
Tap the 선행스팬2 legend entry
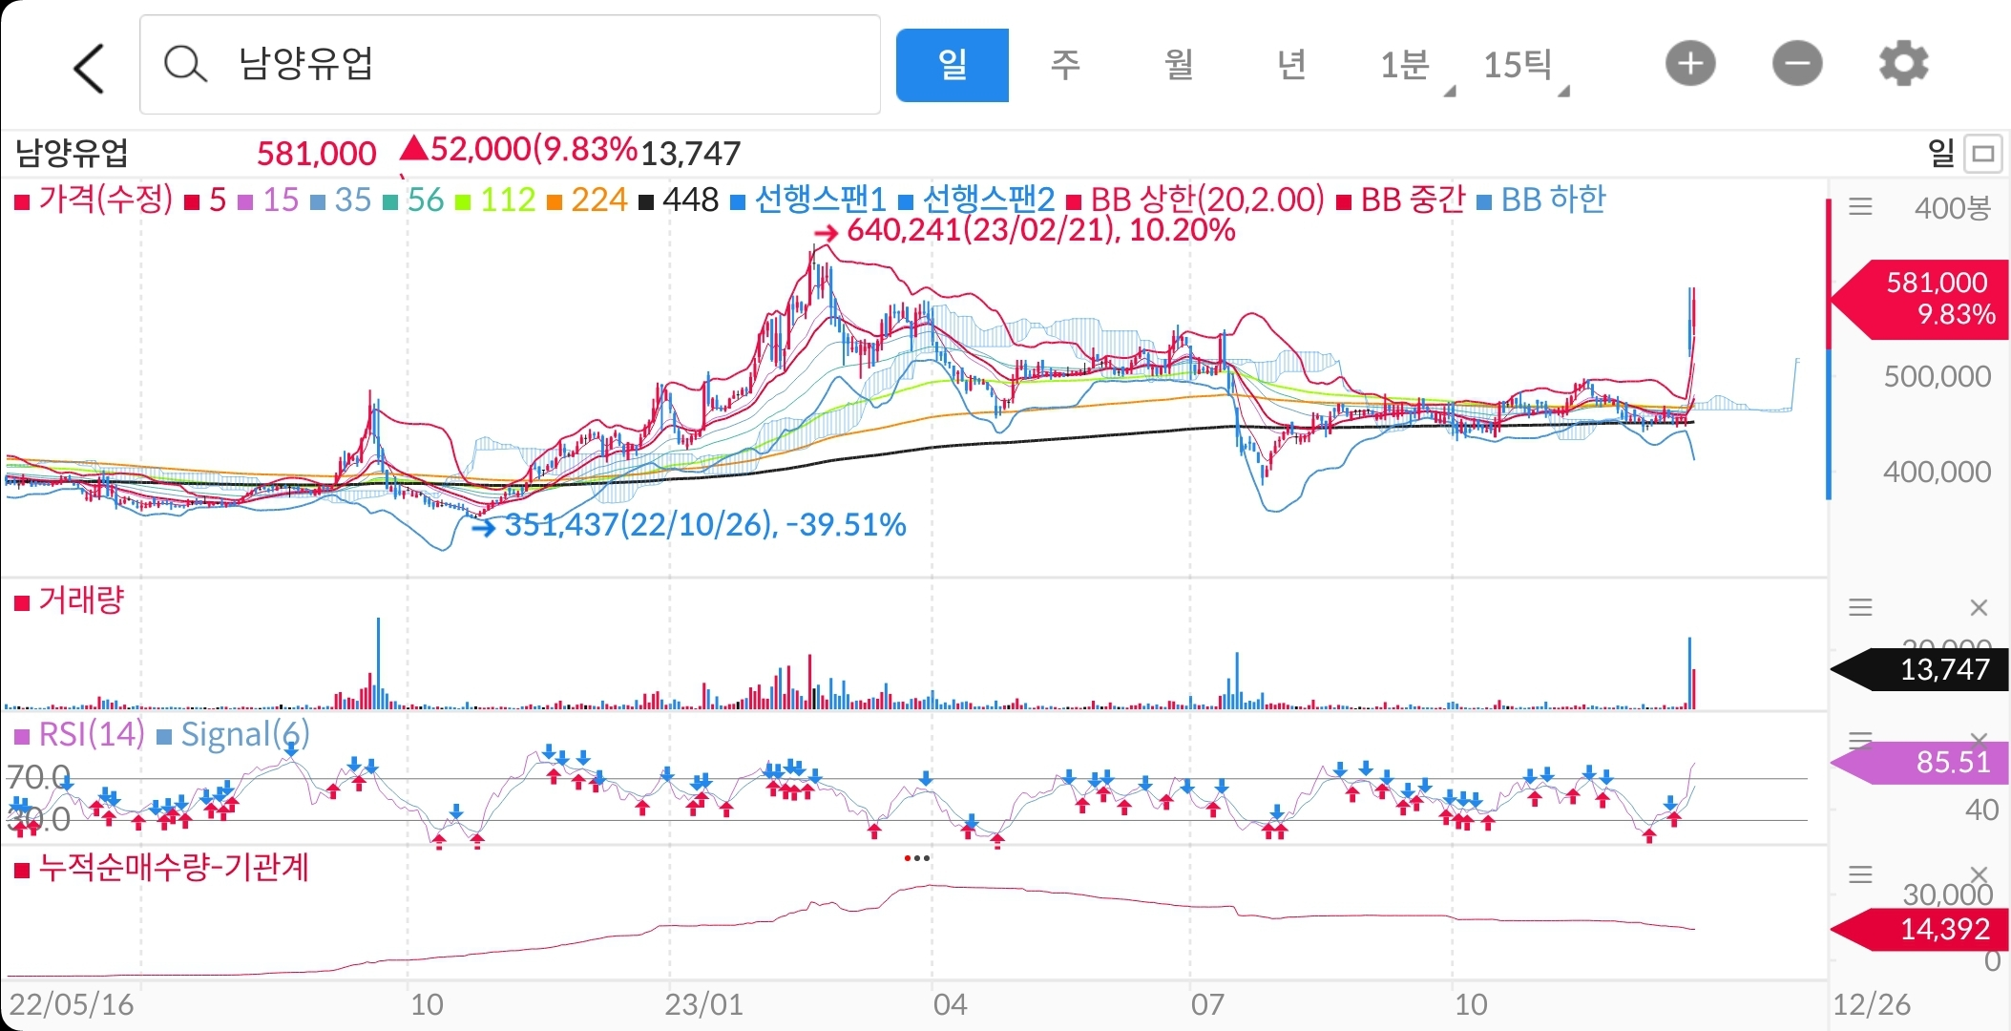click(x=976, y=200)
